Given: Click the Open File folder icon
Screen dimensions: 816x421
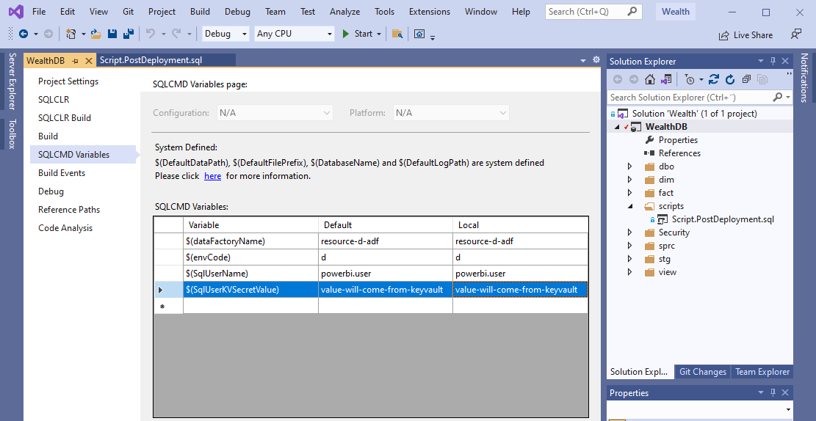Looking at the screenshot, I should click(x=95, y=34).
